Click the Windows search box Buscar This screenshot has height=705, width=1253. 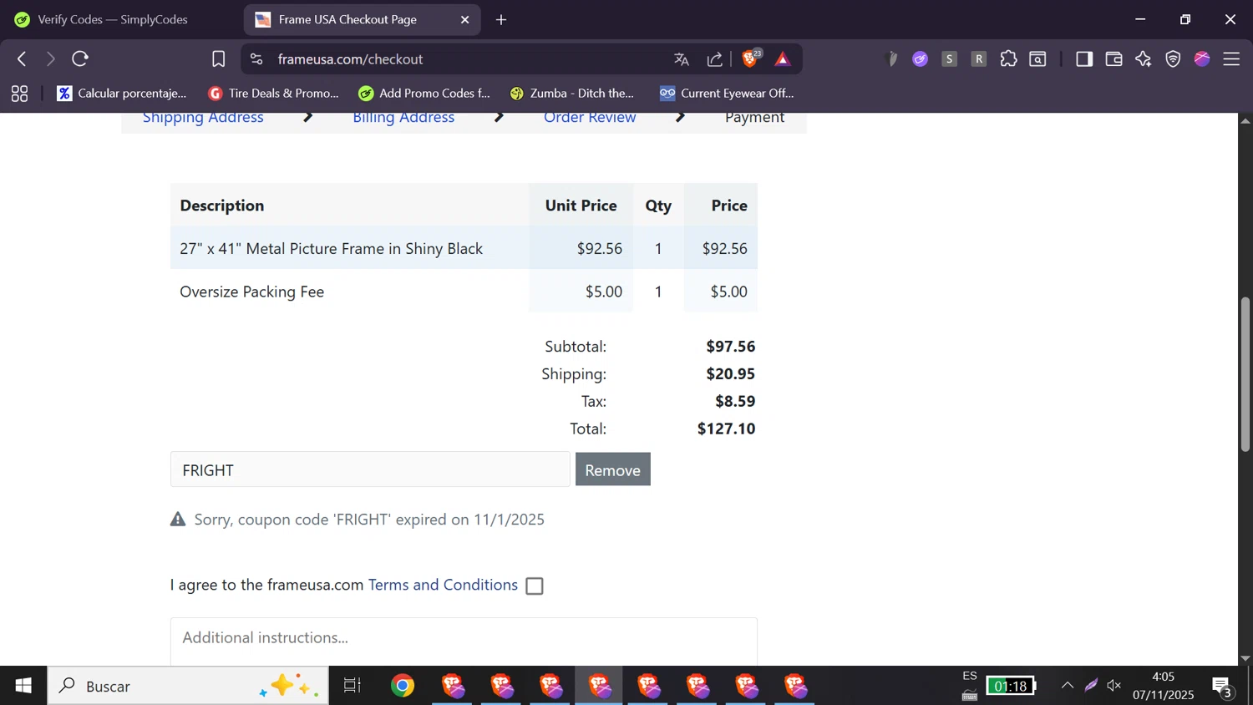tap(188, 686)
